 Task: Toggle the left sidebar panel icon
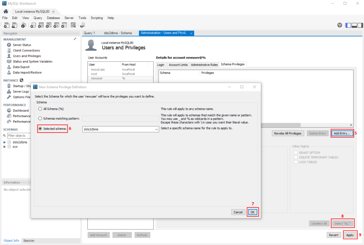(348, 25)
